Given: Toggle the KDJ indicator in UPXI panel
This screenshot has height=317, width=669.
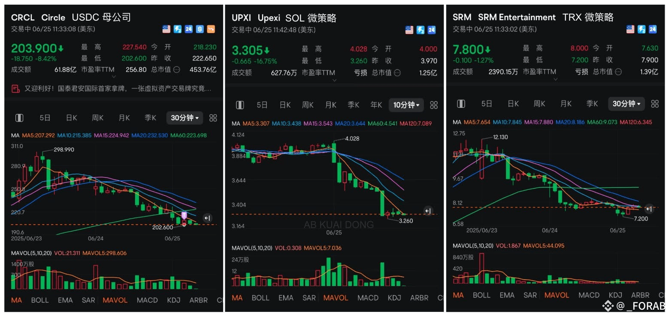Looking at the screenshot, I should pos(394,298).
